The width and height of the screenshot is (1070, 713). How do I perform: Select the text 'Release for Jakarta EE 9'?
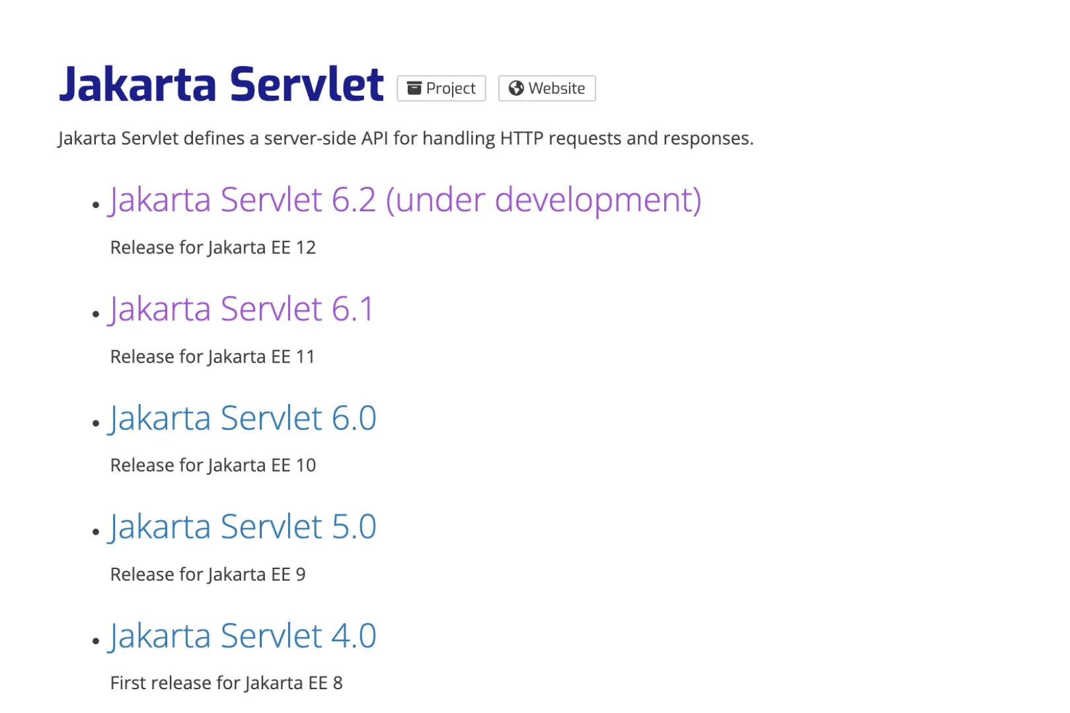208,574
